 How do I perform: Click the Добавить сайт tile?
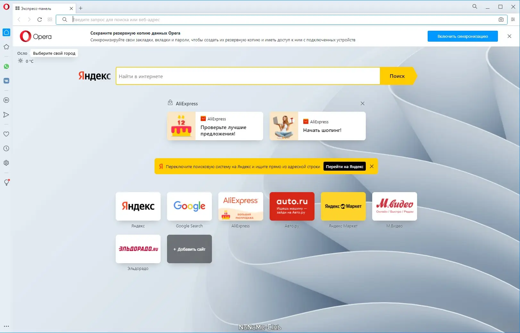point(189,249)
